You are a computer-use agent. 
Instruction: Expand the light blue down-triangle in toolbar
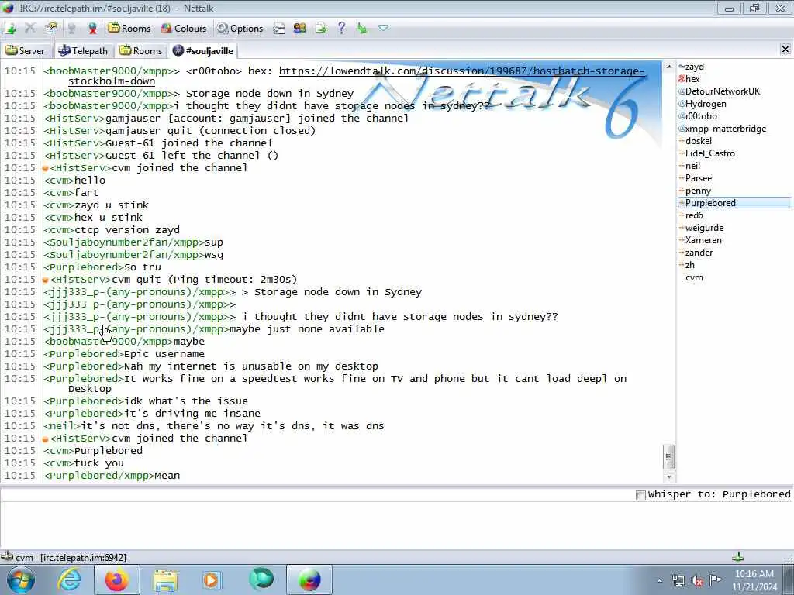tap(383, 29)
